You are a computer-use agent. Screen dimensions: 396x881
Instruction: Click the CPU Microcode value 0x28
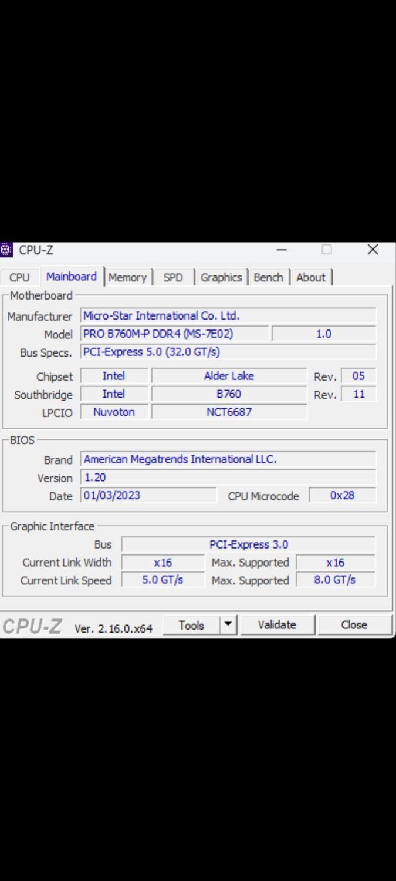pos(343,495)
